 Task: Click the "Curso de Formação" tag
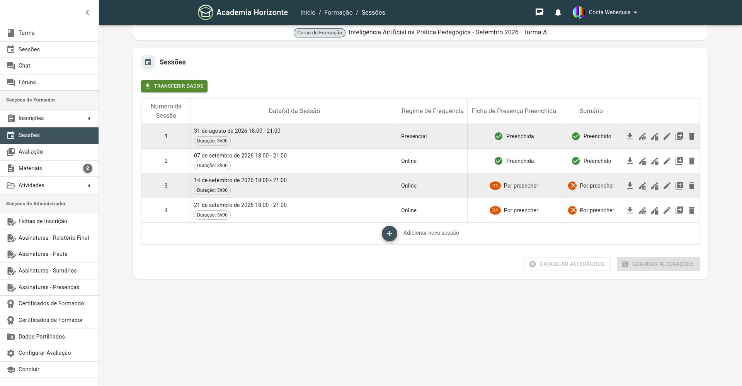(x=320, y=33)
